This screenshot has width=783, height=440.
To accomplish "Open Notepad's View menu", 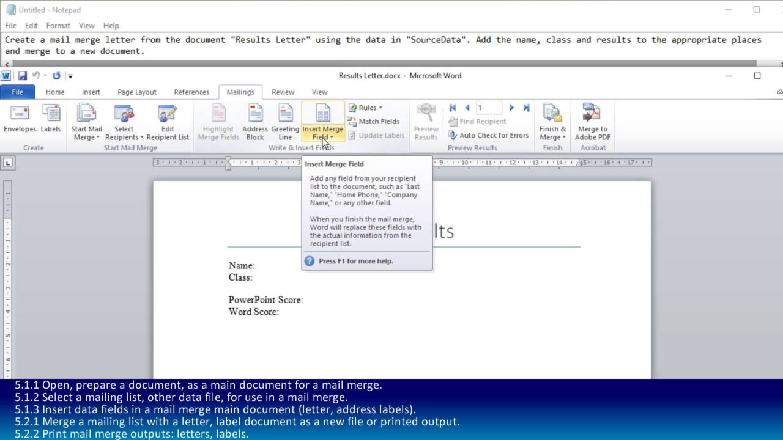I will point(87,26).
